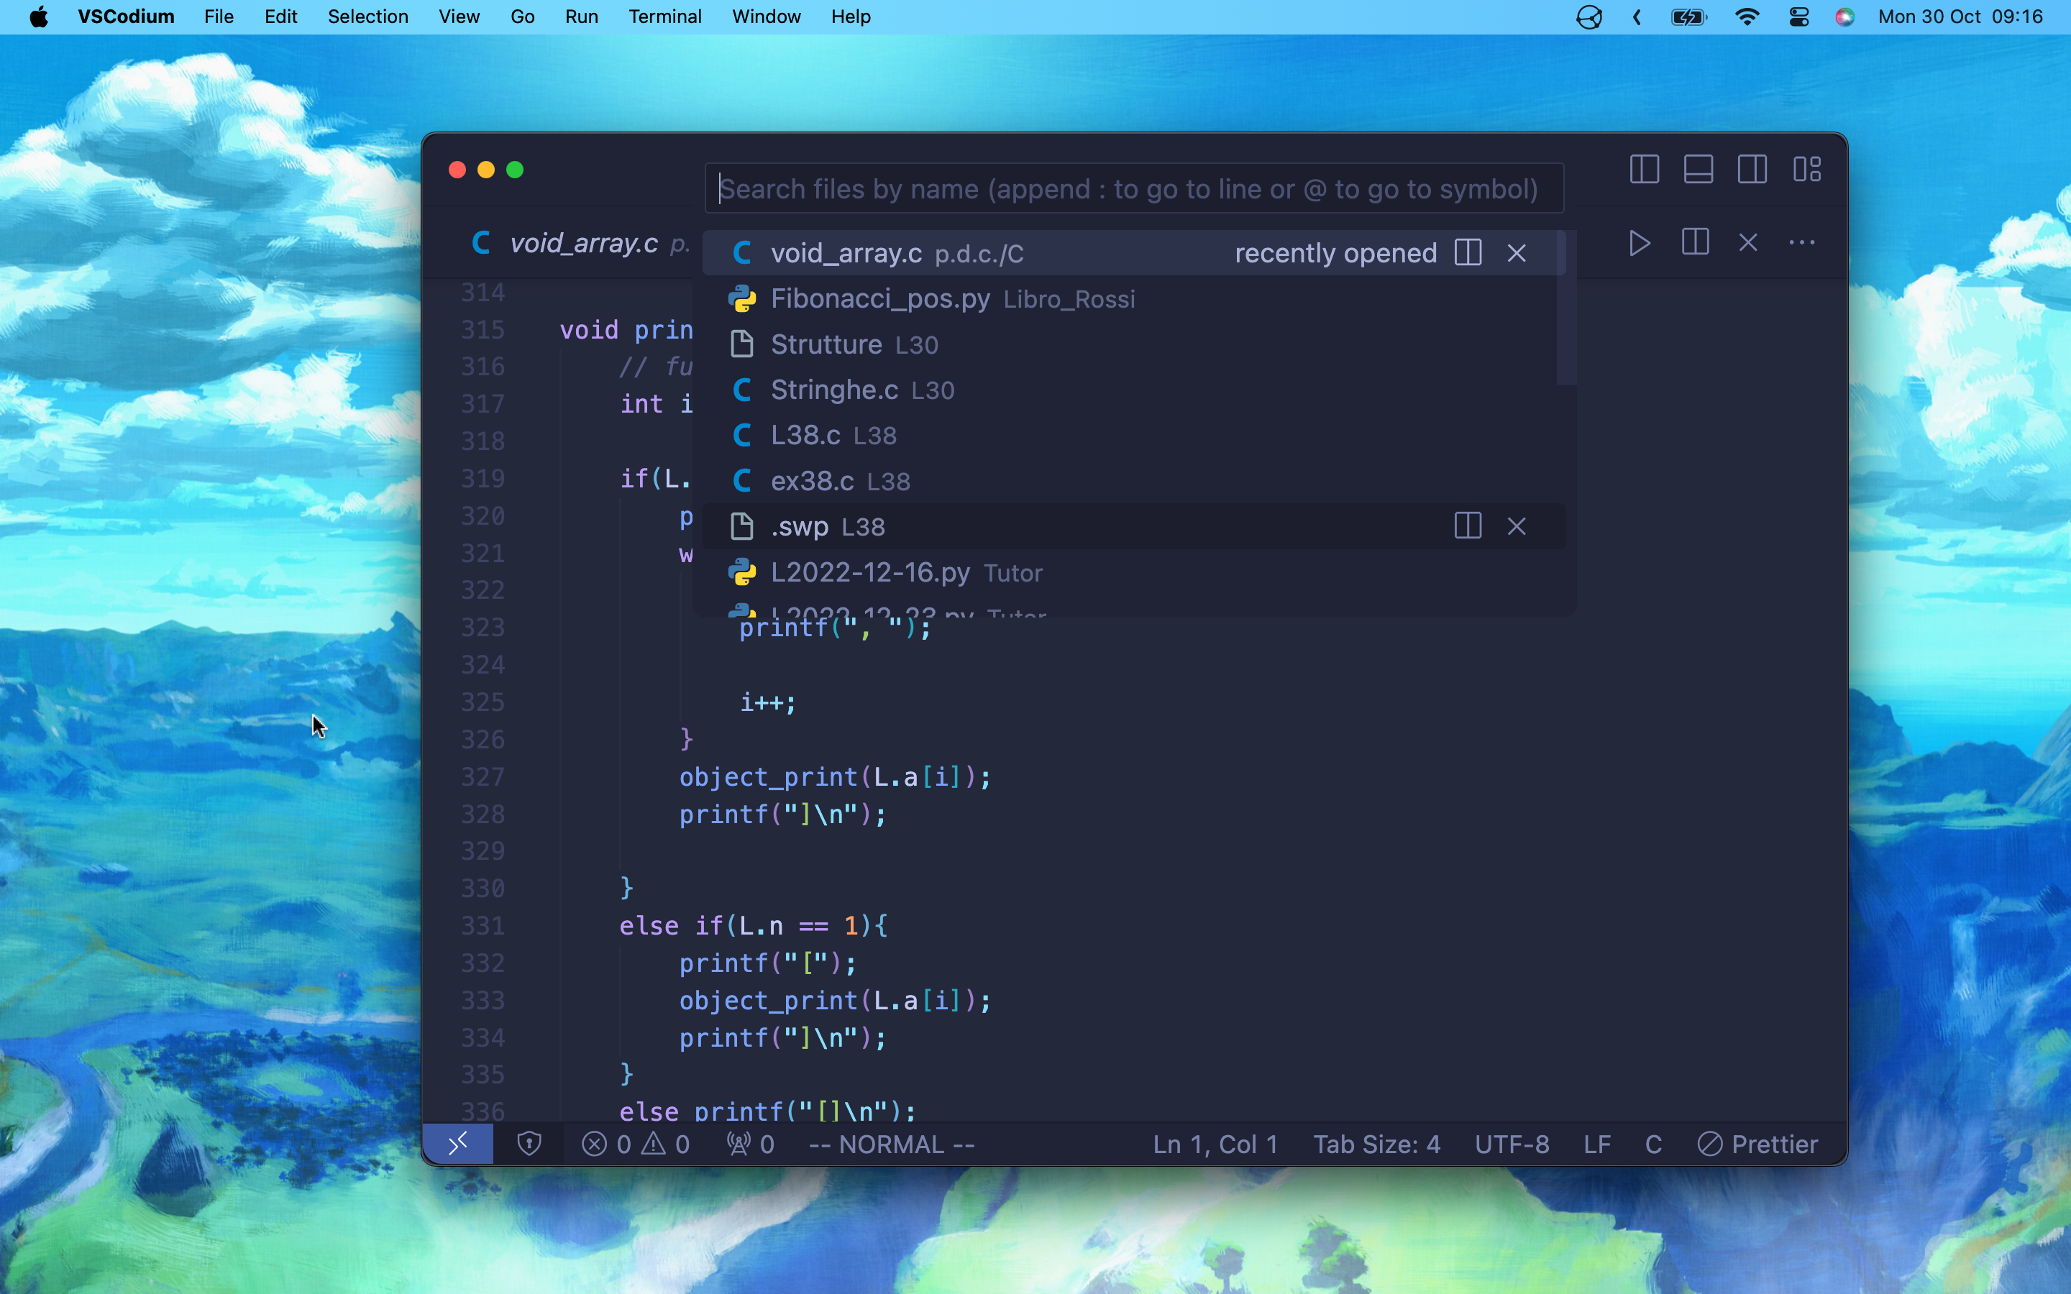This screenshot has height=1294, width=2071.
Task: Click the battery charging status icon
Action: pos(1689,17)
